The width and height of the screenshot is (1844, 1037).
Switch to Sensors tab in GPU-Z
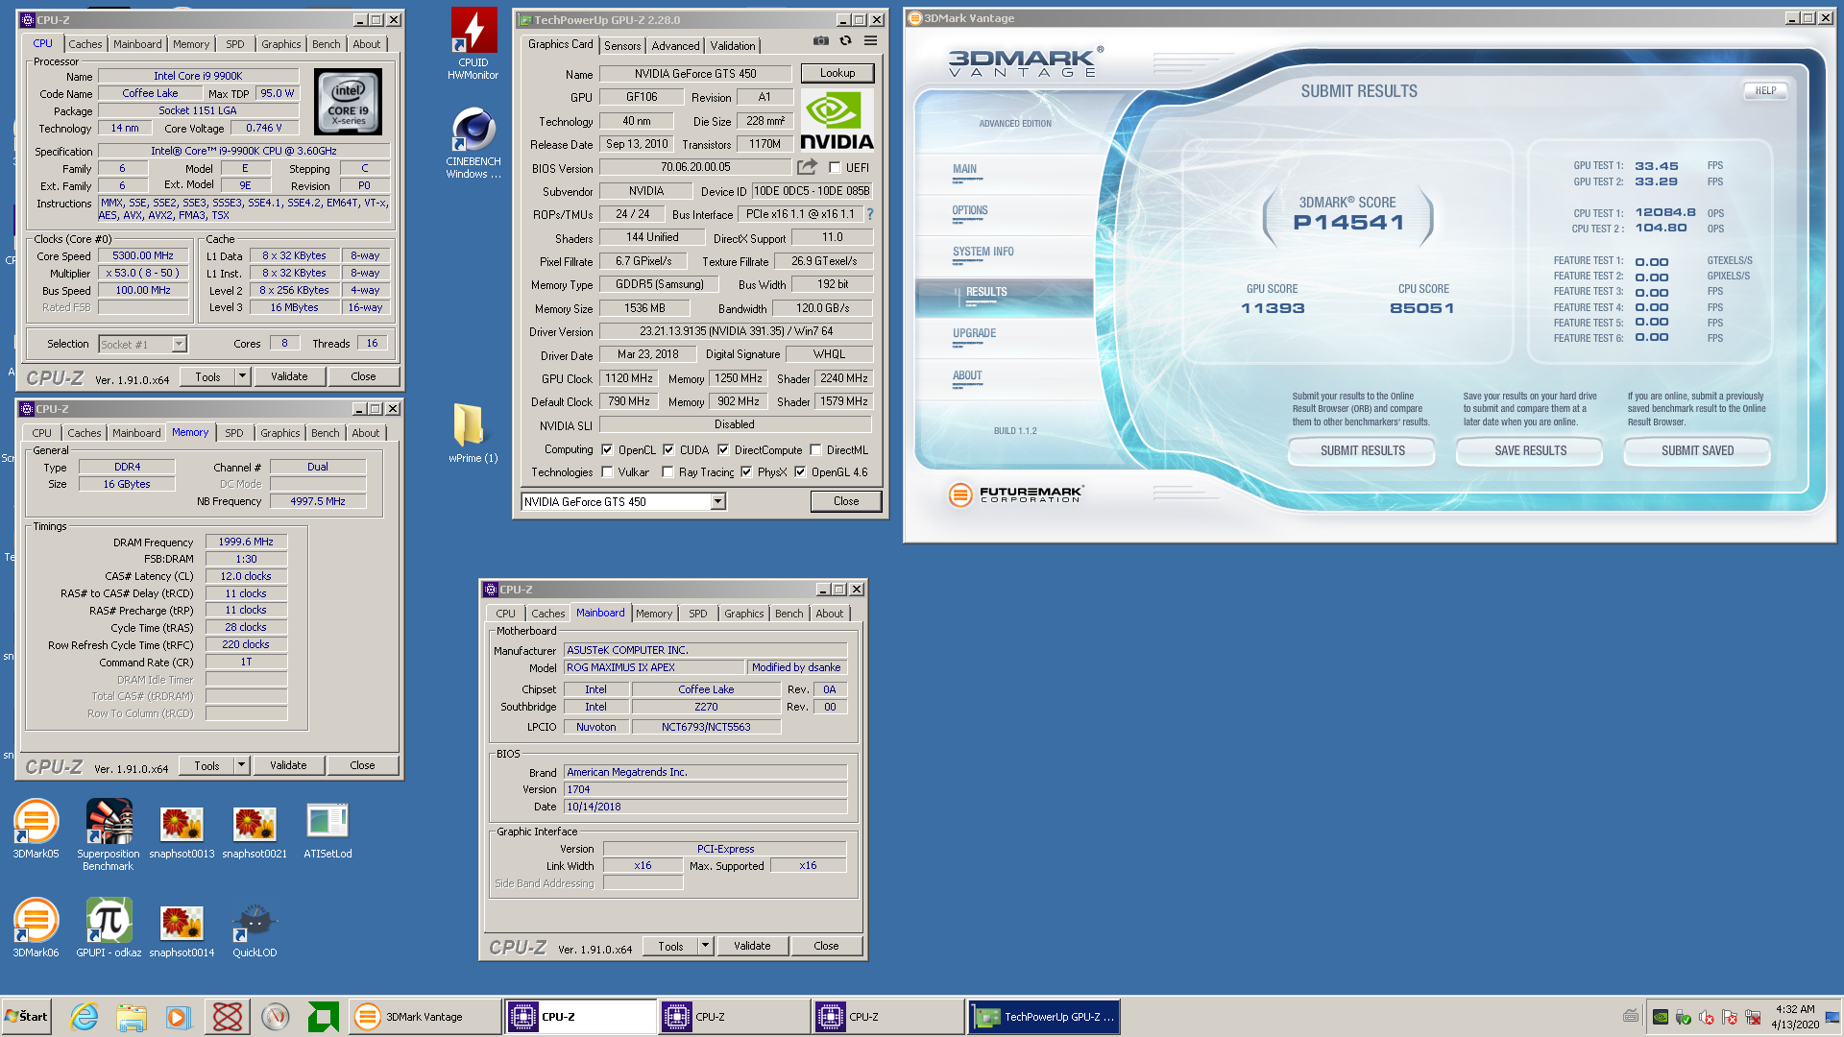point(622,46)
